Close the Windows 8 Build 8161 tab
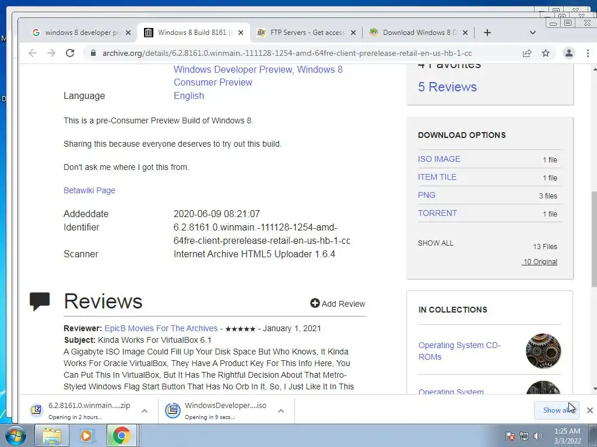The height and width of the screenshot is (447, 597). tap(241, 33)
